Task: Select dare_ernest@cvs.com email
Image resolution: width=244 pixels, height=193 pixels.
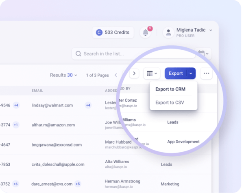Action: pyautogui.click(x=52, y=184)
